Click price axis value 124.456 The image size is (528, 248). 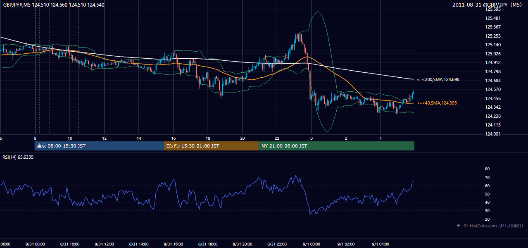click(493, 98)
